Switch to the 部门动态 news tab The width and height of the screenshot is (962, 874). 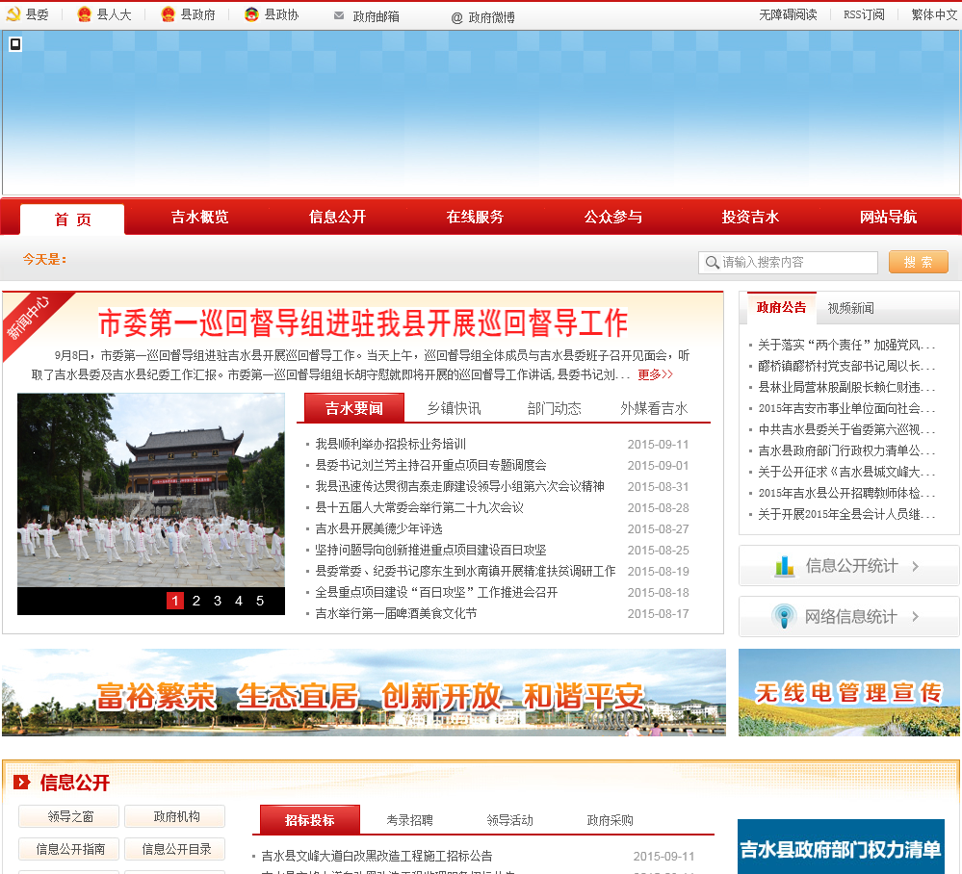pyautogui.click(x=554, y=408)
